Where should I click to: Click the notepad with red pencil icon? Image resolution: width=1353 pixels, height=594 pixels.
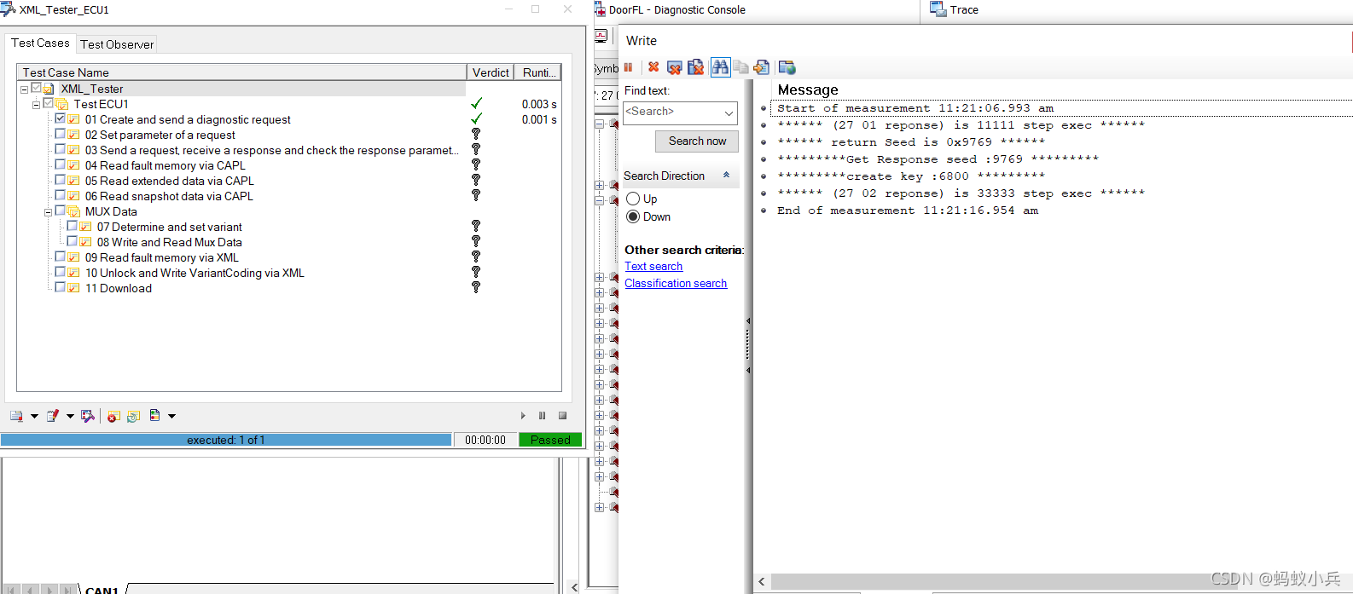click(x=52, y=416)
